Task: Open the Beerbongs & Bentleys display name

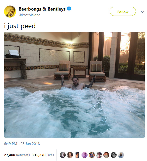Action: click(x=42, y=9)
